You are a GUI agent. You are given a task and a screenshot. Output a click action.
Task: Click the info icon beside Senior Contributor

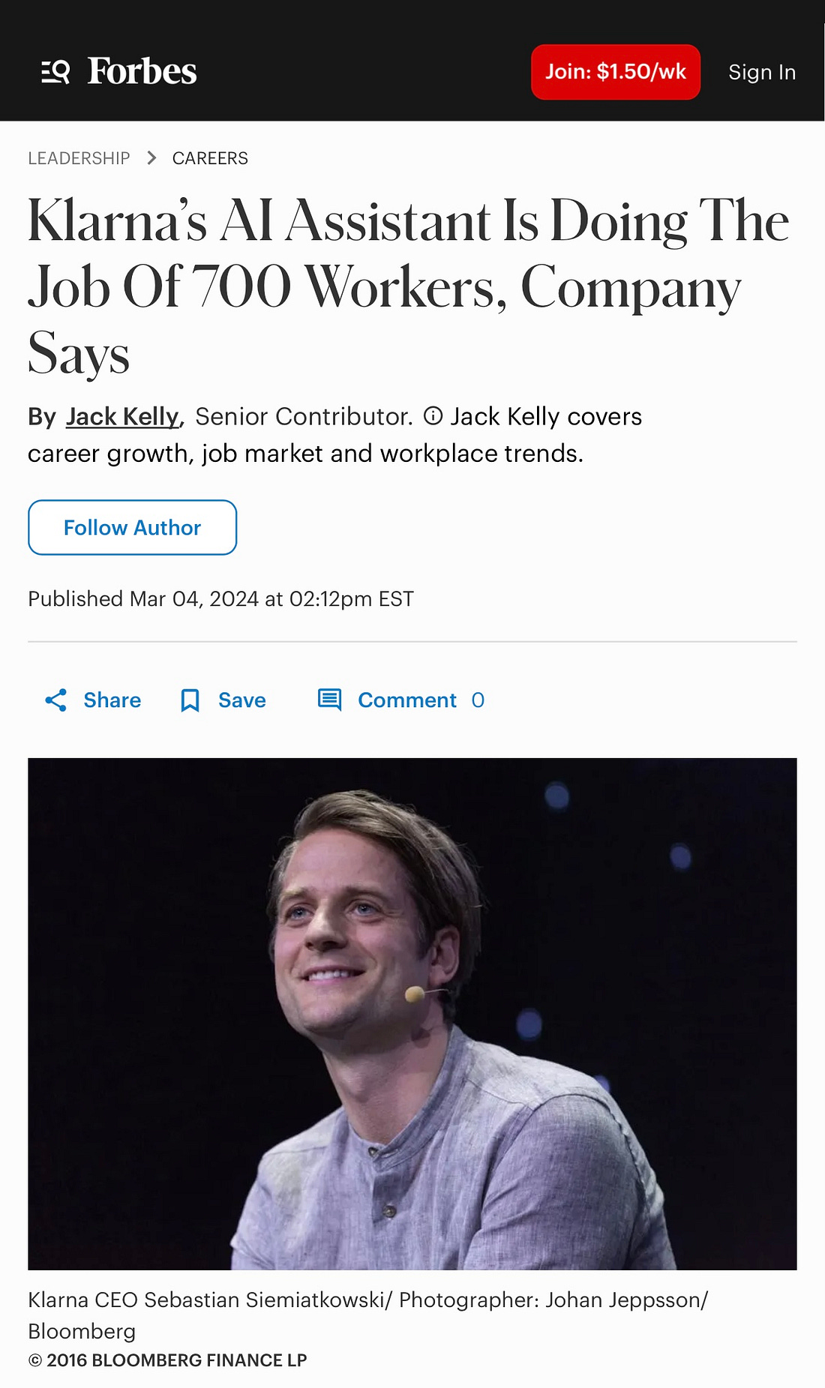click(x=433, y=416)
